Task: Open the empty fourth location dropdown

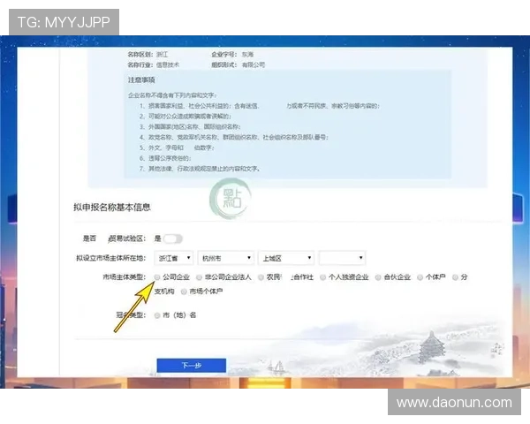Action: [x=342, y=258]
